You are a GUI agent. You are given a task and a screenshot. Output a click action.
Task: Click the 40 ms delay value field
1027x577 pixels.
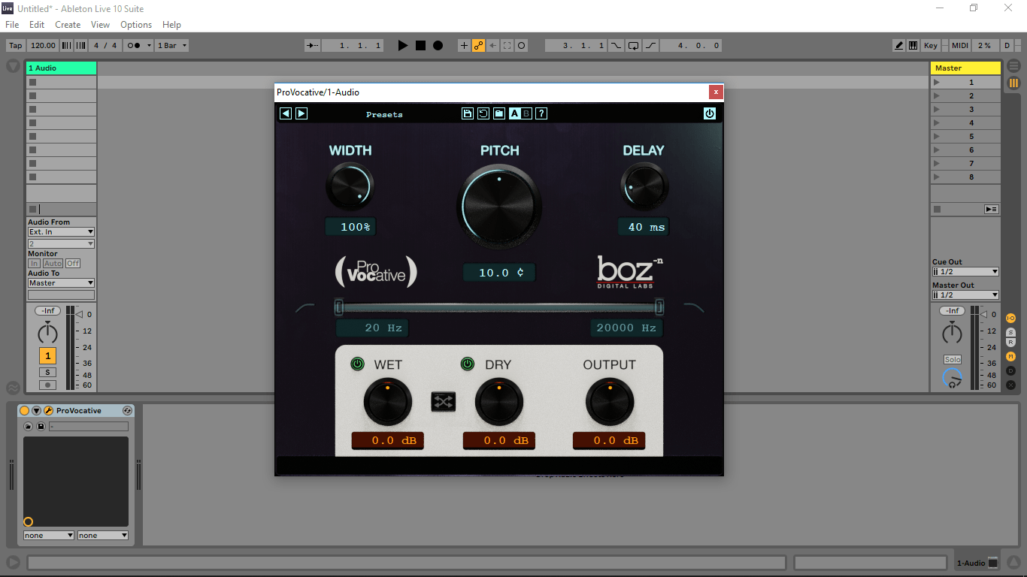[644, 227]
